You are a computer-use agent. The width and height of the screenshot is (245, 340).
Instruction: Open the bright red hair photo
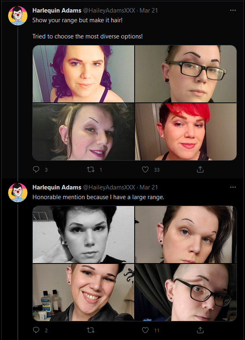[186, 132]
